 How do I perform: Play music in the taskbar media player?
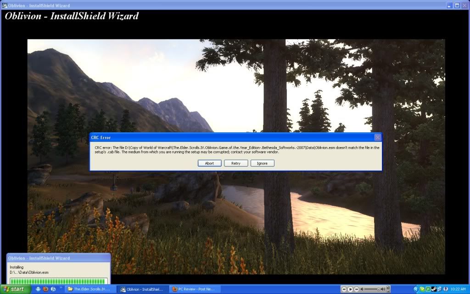tap(350, 289)
